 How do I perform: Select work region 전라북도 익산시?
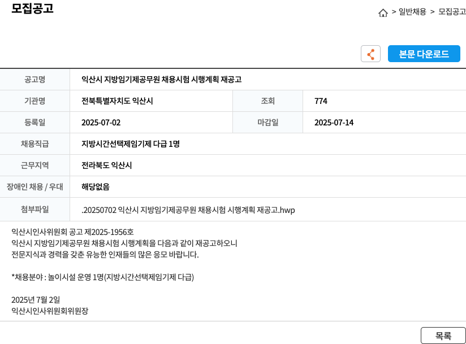[x=106, y=166]
